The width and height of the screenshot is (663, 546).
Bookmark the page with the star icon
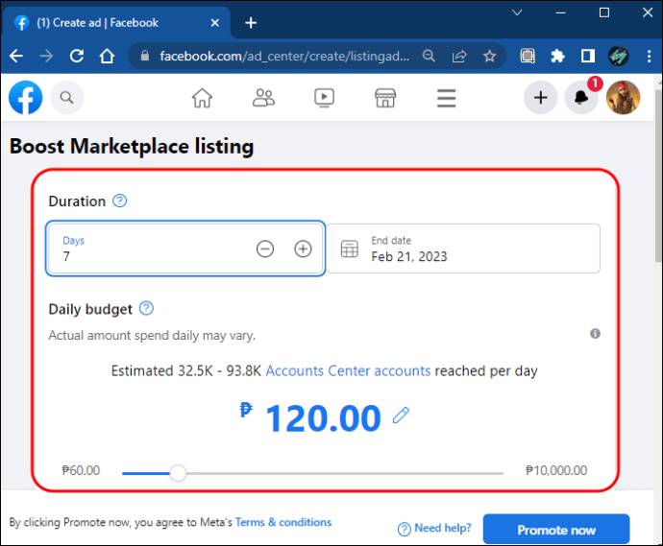pyautogui.click(x=490, y=56)
